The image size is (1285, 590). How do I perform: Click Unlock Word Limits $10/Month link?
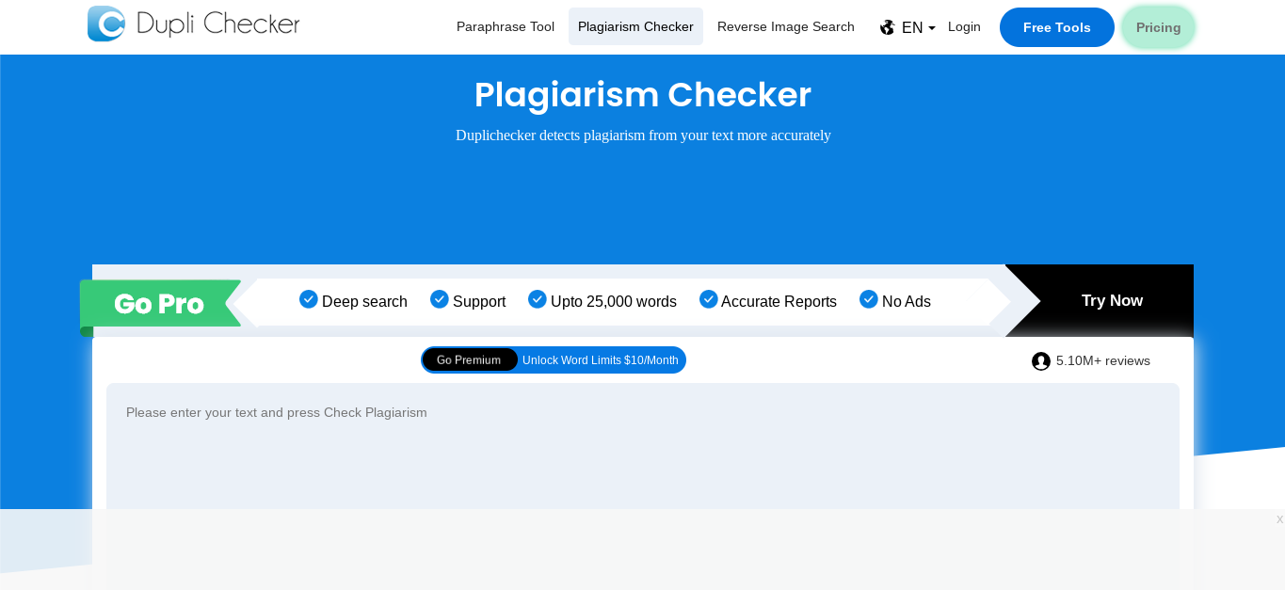(x=601, y=360)
